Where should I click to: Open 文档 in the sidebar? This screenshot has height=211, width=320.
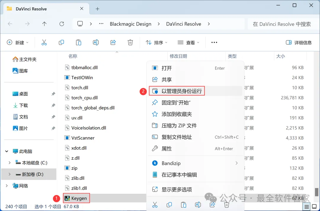point(20,117)
